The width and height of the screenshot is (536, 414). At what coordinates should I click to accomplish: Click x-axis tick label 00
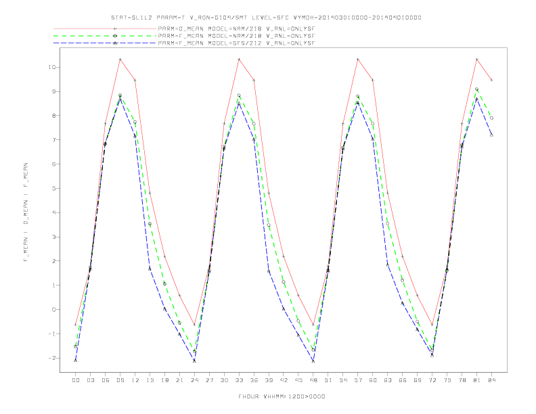click(x=76, y=380)
